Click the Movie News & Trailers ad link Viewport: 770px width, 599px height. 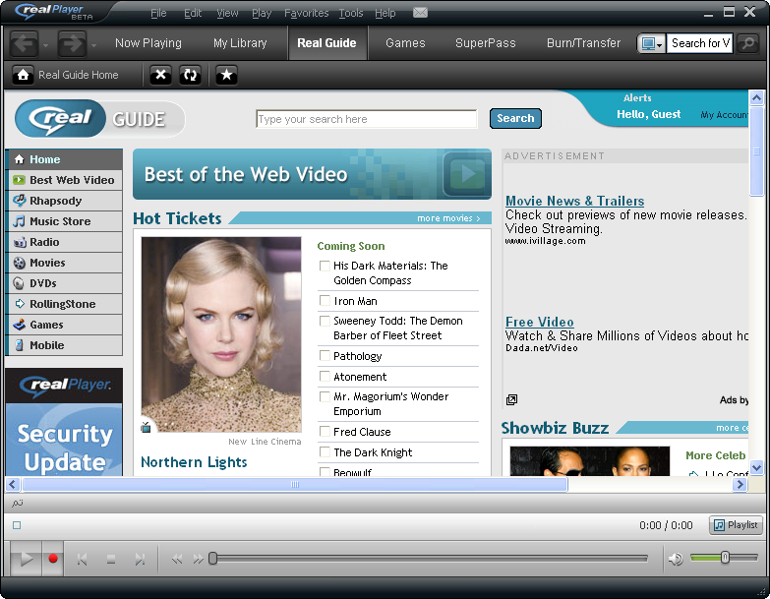pyautogui.click(x=574, y=201)
